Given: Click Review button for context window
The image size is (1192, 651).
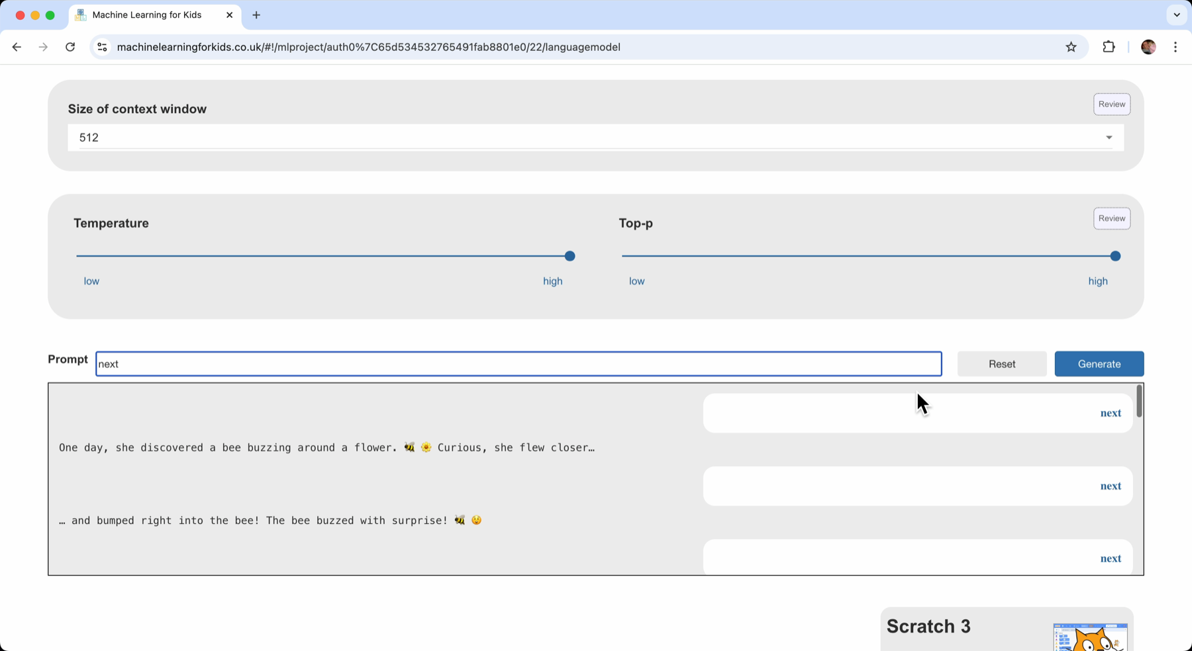Looking at the screenshot, I should click(x=1111, y=104).
